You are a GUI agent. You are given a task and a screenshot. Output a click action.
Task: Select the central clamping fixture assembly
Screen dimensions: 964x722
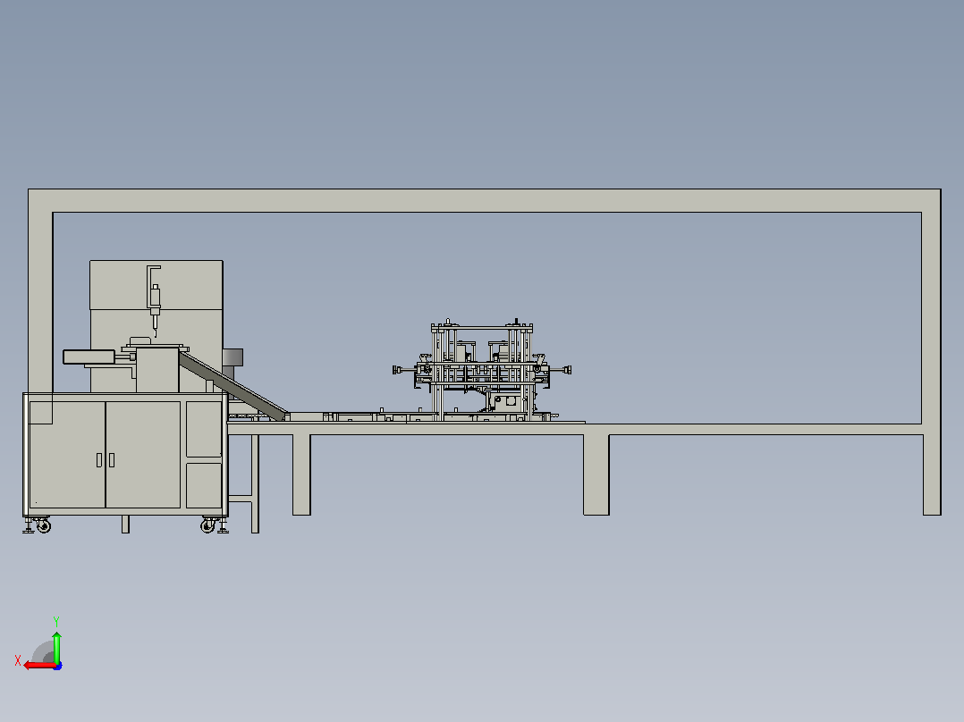[x=482, y=370]
